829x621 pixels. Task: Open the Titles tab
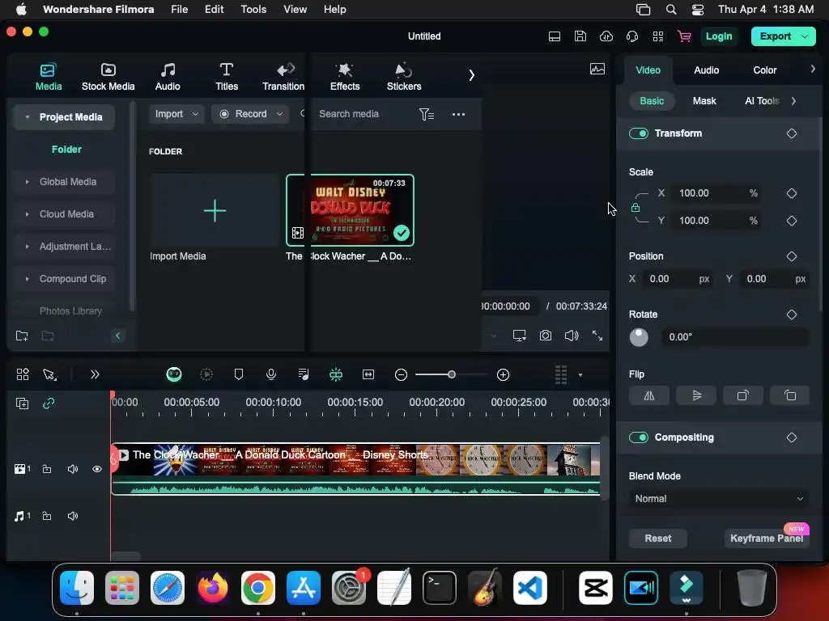pyautogui.click(x=227, y=77)
